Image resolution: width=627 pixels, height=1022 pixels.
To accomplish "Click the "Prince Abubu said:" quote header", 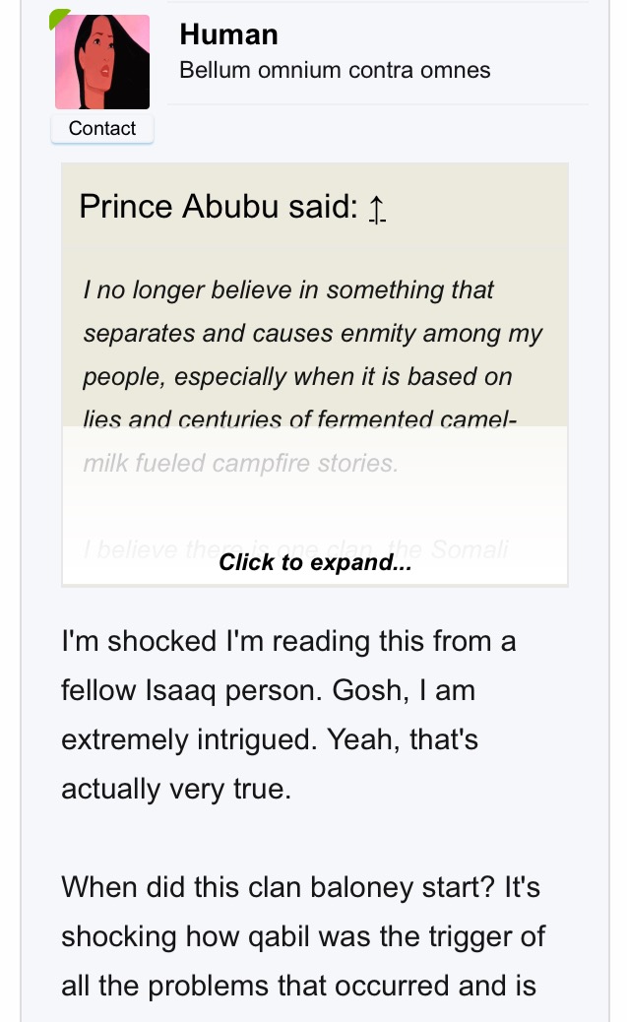I will click(218, 208).
